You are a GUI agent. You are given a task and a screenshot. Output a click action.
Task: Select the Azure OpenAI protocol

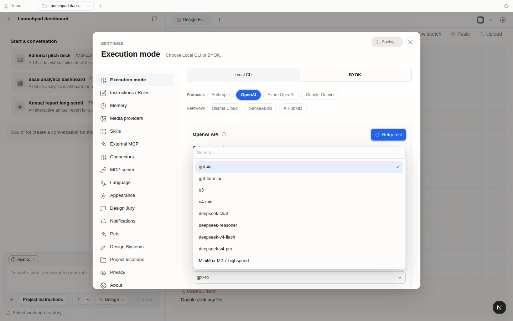pyautogui.click(x=281, y=95)
